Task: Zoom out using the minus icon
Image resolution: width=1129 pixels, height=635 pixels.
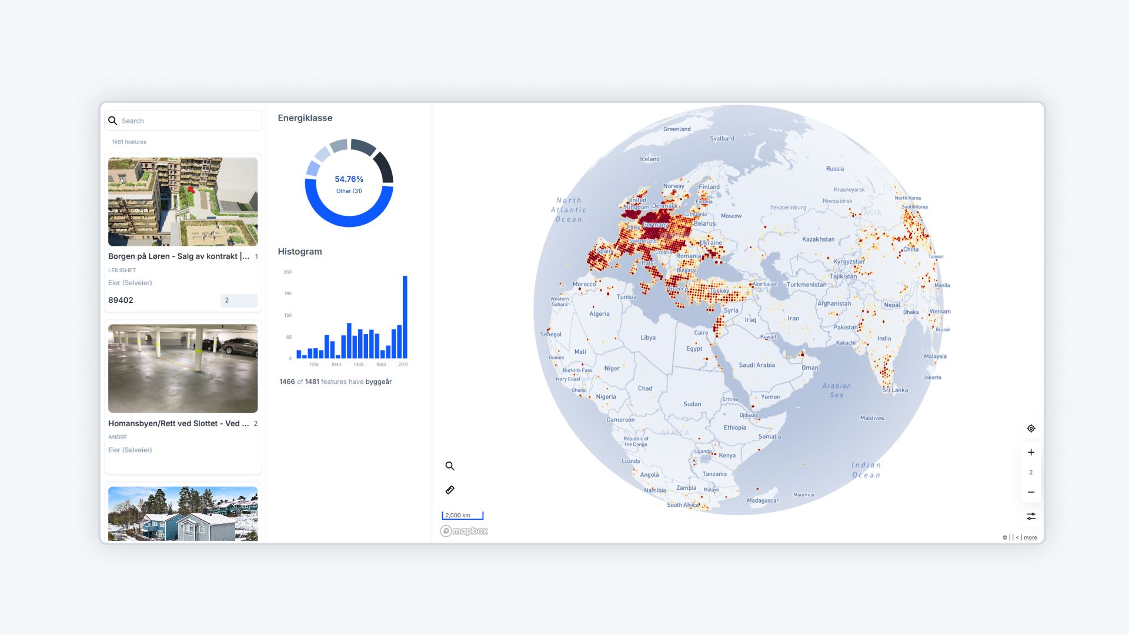Action: (1030, 492)
